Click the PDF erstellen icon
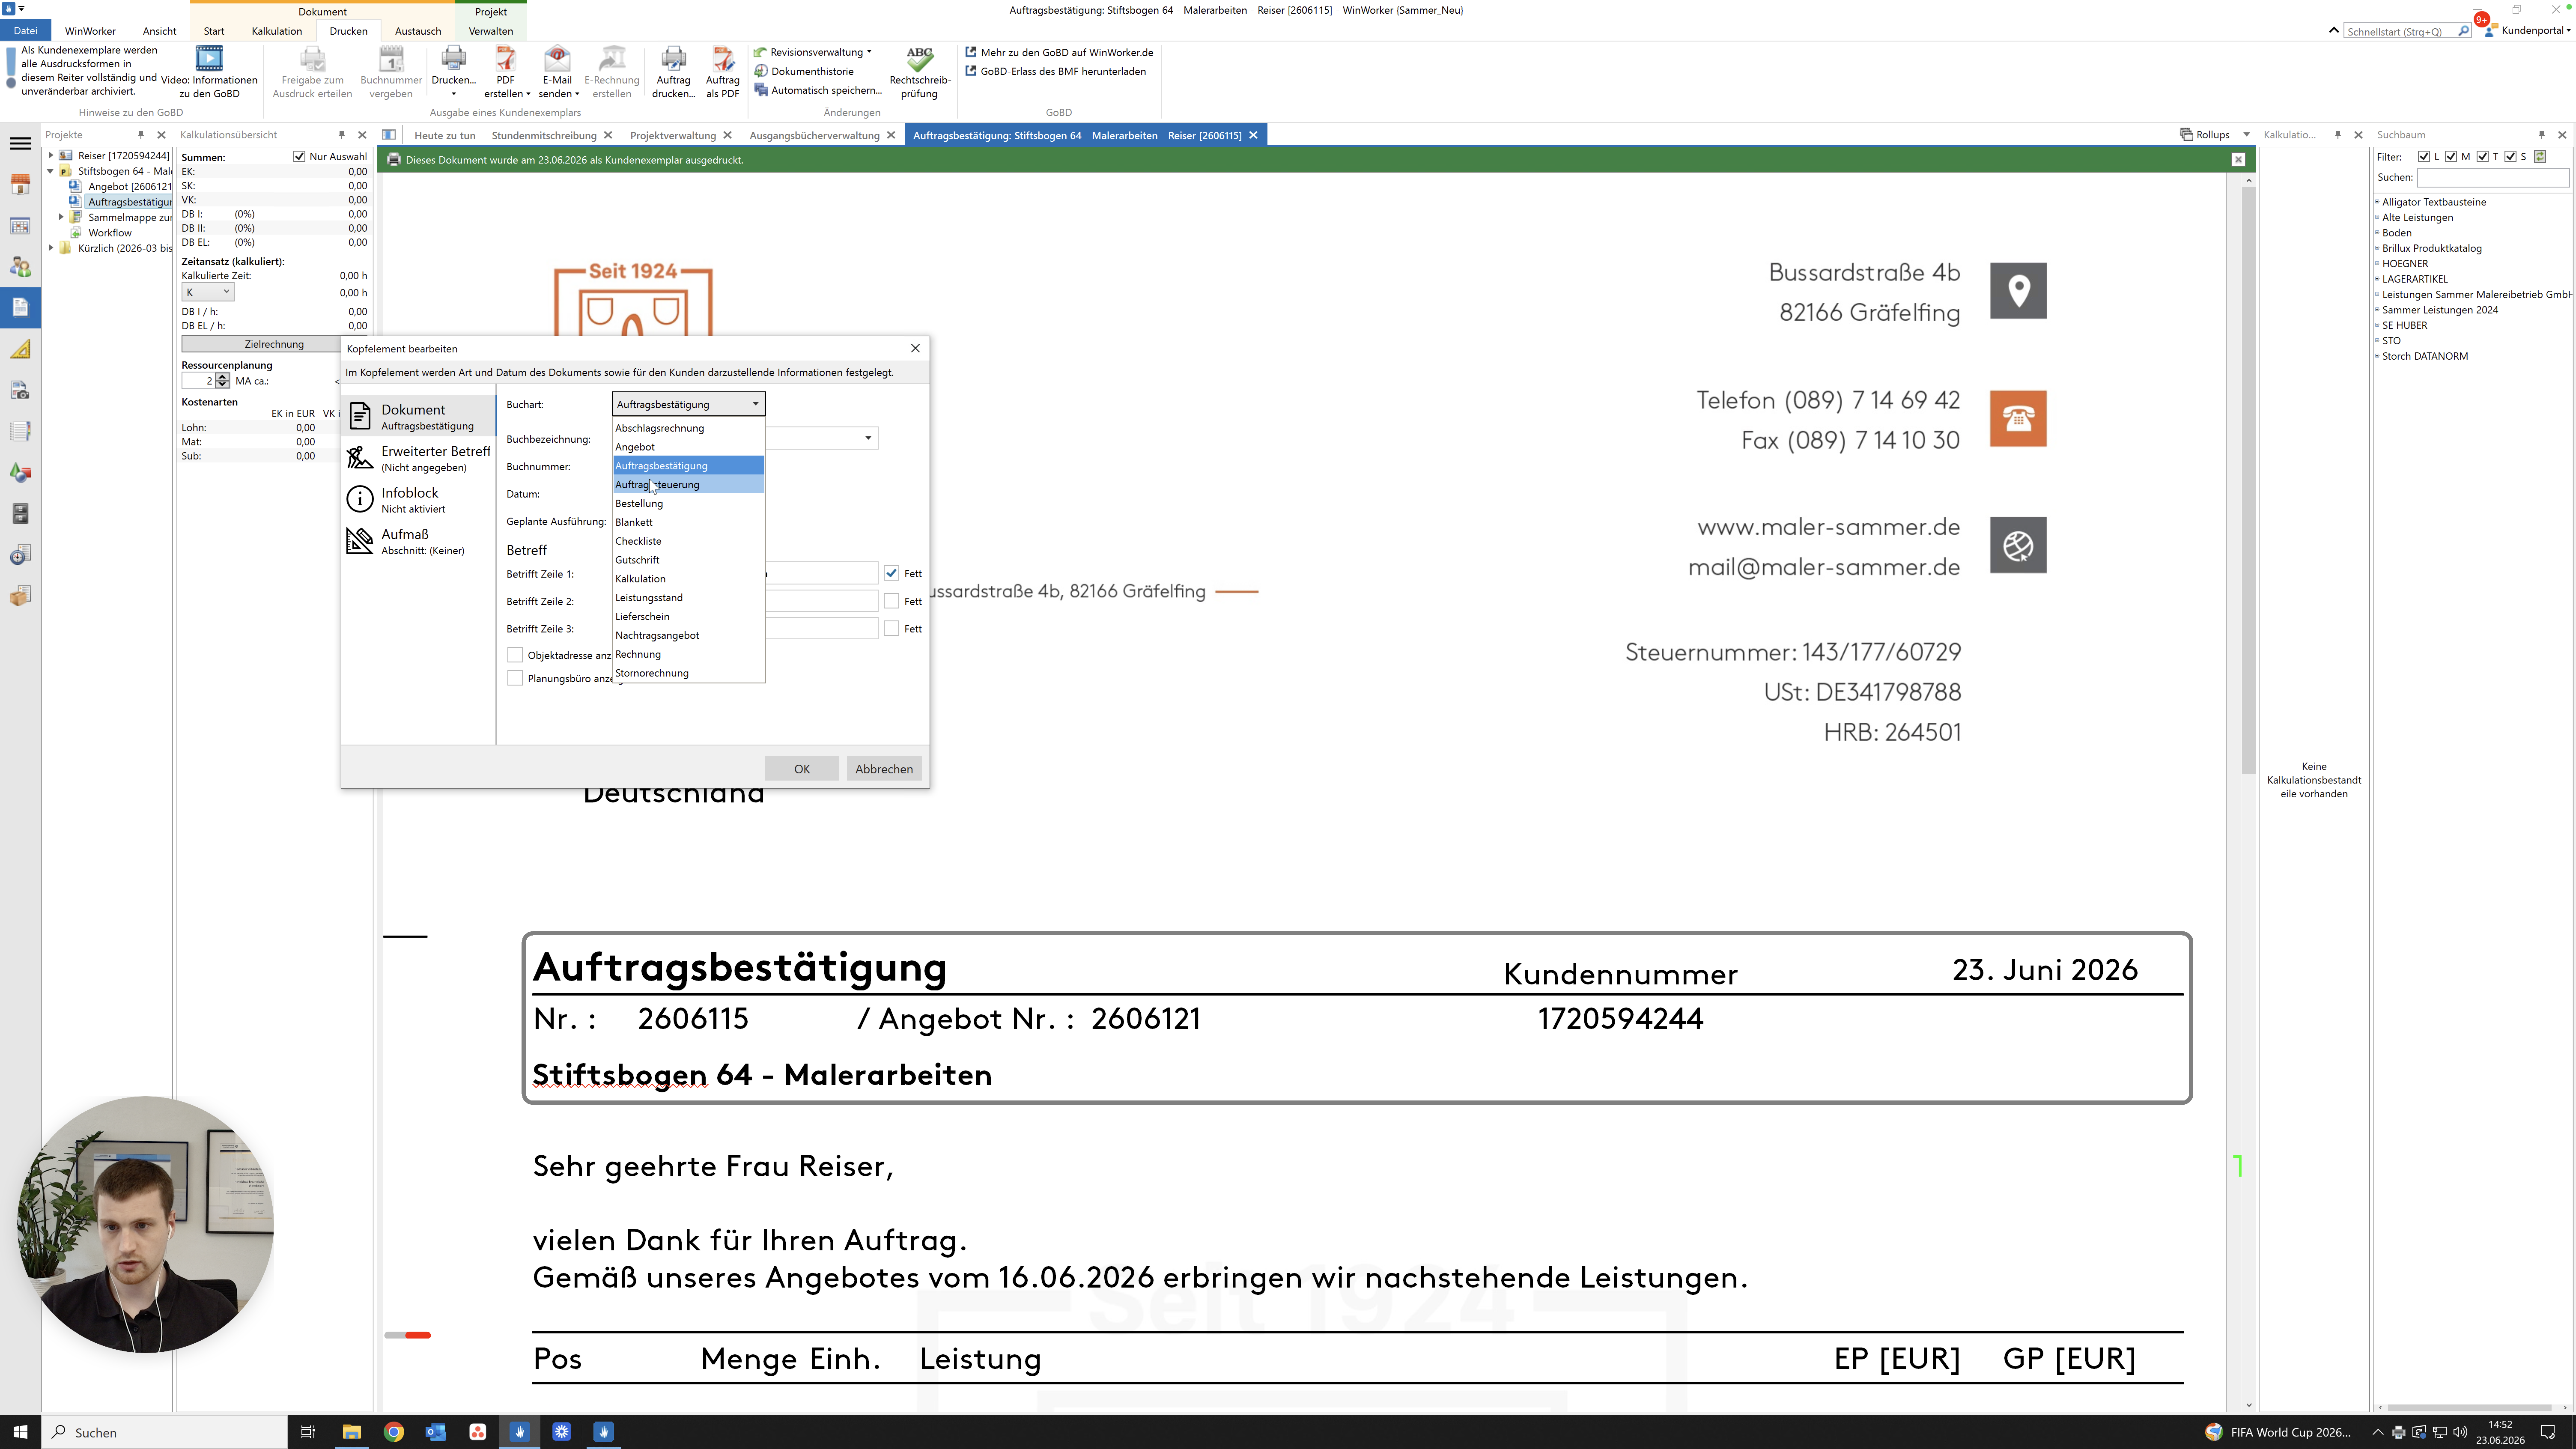The height and width of the screenshot is (1449, 2576). 506,60
